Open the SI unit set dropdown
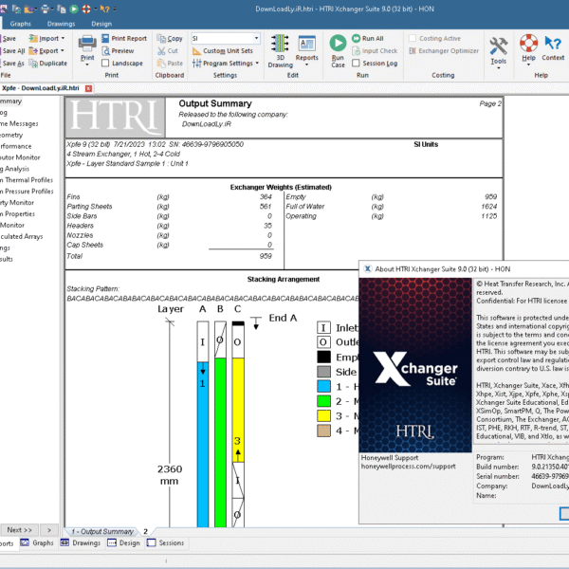The image size is (569, 569). (x=256, y=38)
